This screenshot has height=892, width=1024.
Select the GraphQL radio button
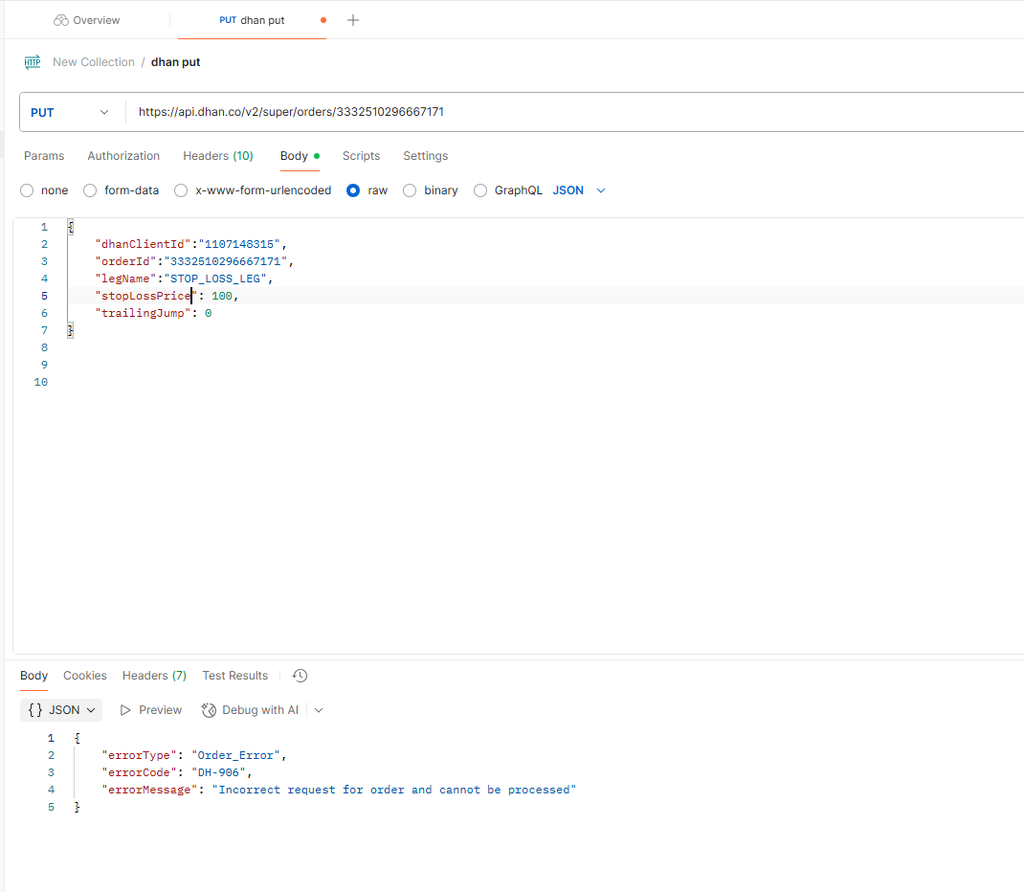click(x=480, y=190)
